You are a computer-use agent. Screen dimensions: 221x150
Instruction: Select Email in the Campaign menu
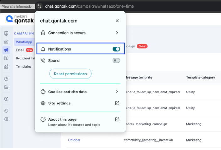(20, 50)
